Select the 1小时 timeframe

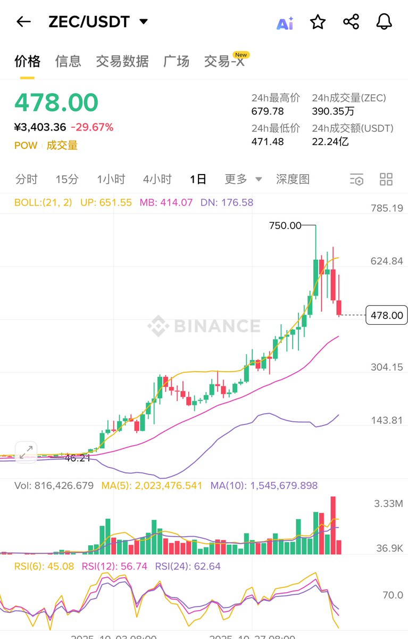click(111, 179)
